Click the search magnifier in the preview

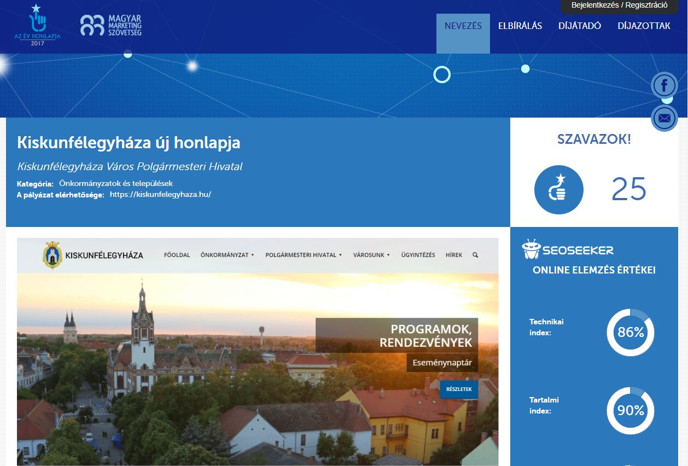point(475,255)
